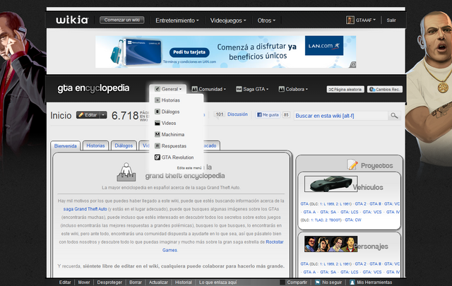Click Actualizar in bottom toolbar
This screenshot has height=286, width=452.
158,282
